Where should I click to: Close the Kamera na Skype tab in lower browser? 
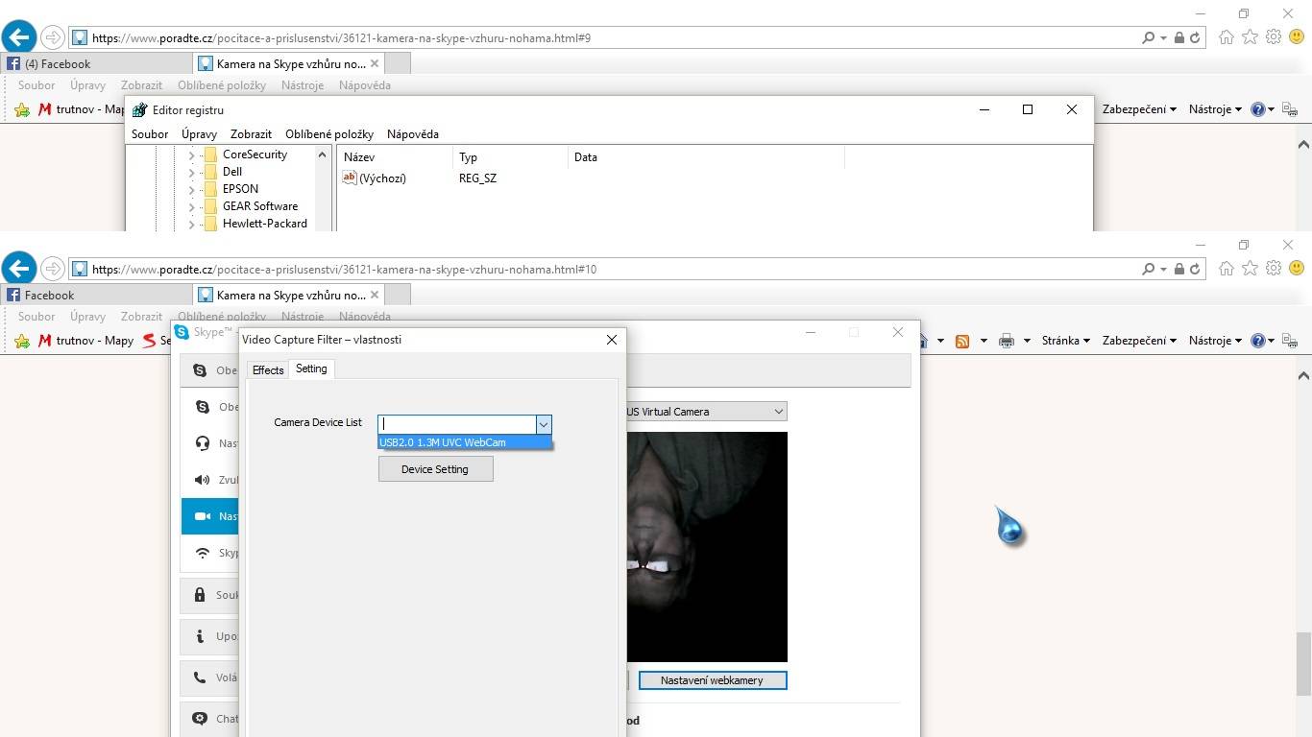point(375,295)
